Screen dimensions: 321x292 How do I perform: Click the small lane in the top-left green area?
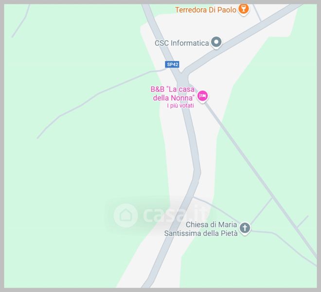pos(21,21)
